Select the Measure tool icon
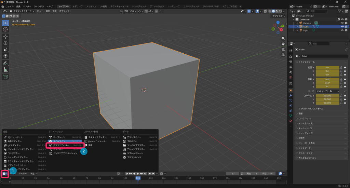This screenshot has height=188, width=350. (5, 70)
